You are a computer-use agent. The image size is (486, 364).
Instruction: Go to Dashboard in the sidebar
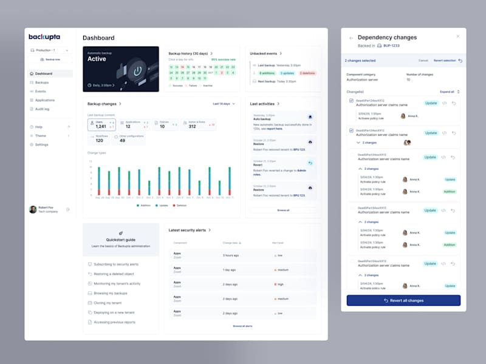coord(50,73)
